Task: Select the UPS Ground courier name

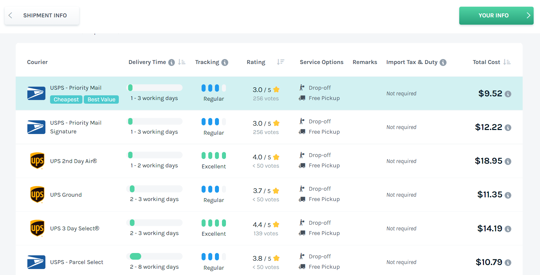Action: tap(66, 195)
